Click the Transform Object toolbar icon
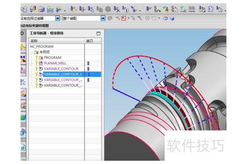This screenshot has height=164, width=247. 134,9
